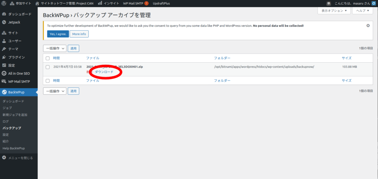Open the dashboard gauge icon in sidebar

click(4, 14)
